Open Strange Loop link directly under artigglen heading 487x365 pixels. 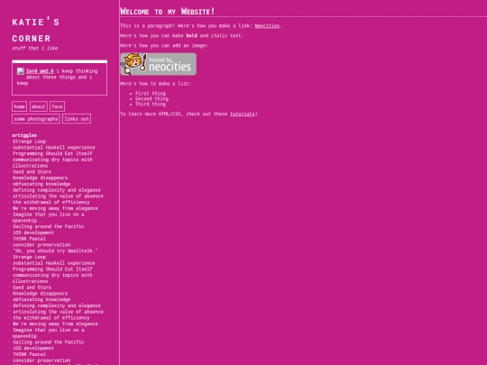(x=29, y=141)
